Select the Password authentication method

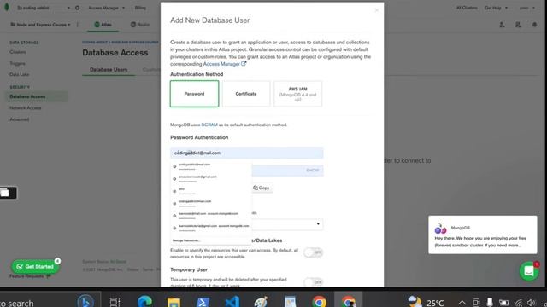pos(194,94)
